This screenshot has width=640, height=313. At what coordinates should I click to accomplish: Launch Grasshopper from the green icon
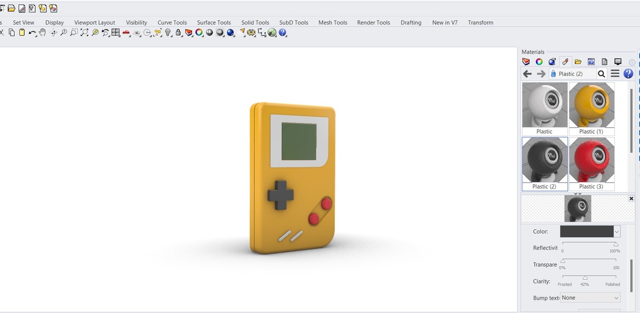(x=272, y=33)
